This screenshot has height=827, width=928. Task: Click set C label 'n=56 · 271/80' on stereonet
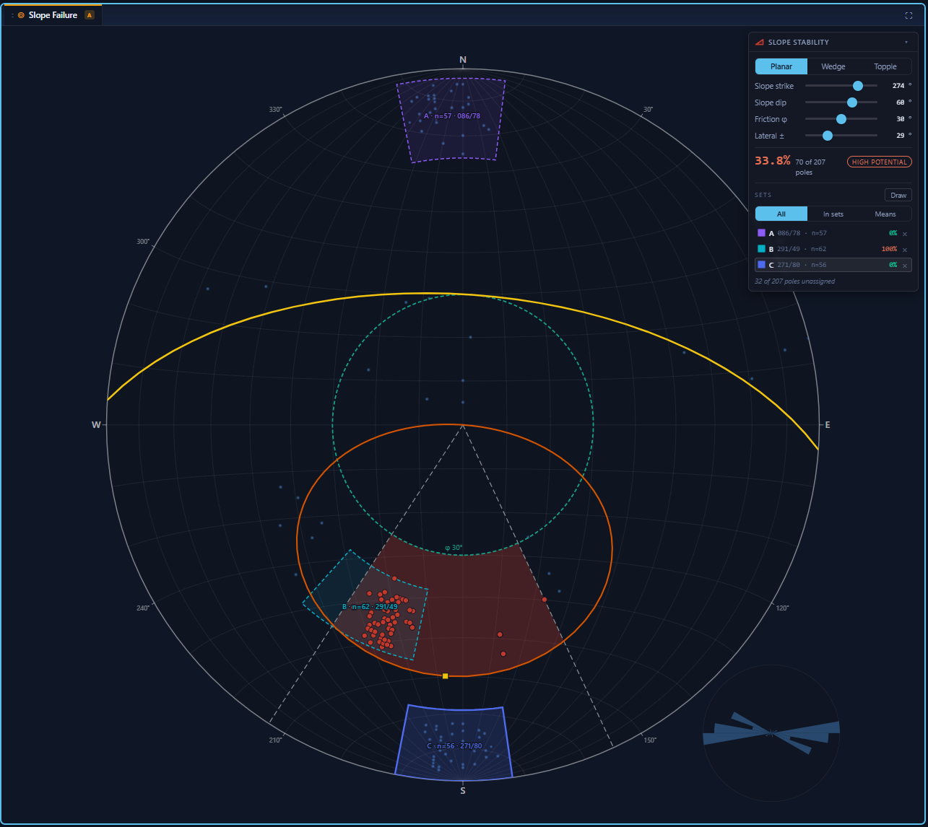(x=454, y=746)
